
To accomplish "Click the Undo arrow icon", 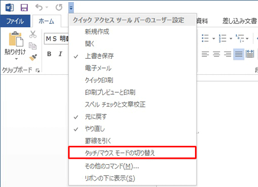I will point(39,7).
